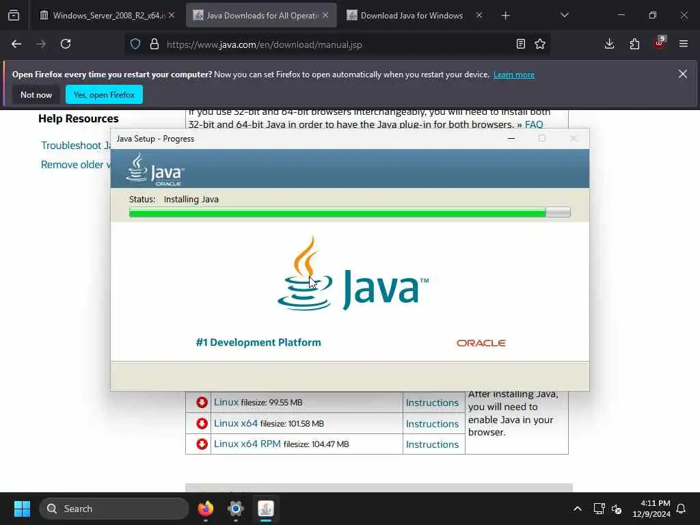Close the Windows_Server_2008_R2_x64 tab
This screenshot has height=525, width=700.
coord(172,15)
